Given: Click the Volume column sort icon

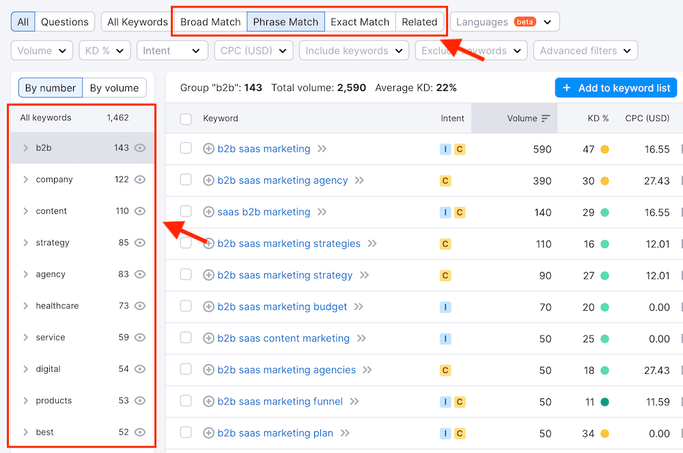Looking at the screenshot, I should (546, 118).
